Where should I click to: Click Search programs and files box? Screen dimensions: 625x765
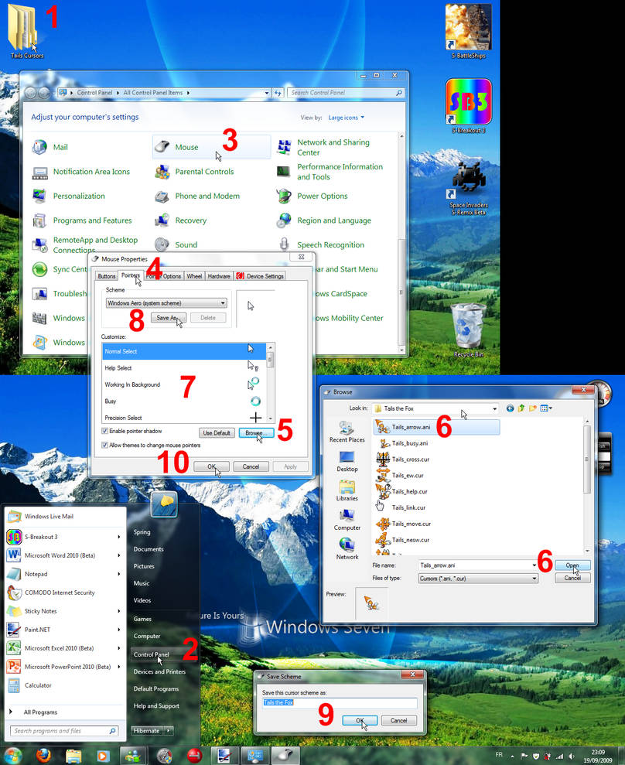coord(64,730)
